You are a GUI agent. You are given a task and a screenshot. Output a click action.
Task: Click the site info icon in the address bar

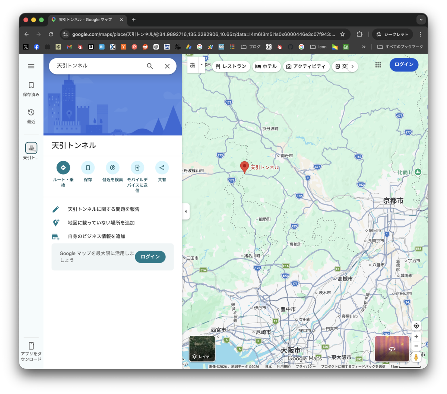66,34
